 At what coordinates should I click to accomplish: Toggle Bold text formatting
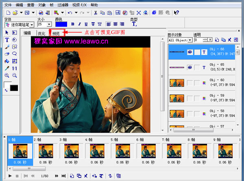pos(72,24)
